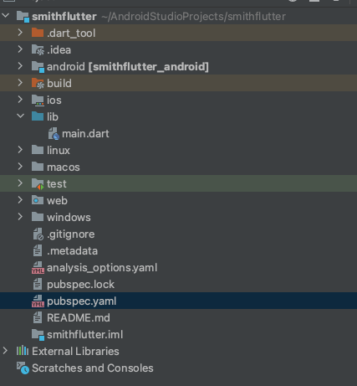This screenshot has height=386, width=357.
Task: Select the smithflutter.iml file name
Action: 84,334
